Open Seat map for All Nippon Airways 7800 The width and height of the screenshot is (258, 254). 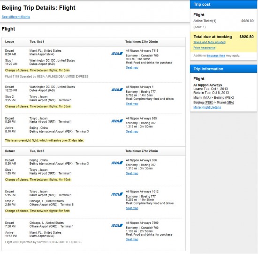point(132,239)
